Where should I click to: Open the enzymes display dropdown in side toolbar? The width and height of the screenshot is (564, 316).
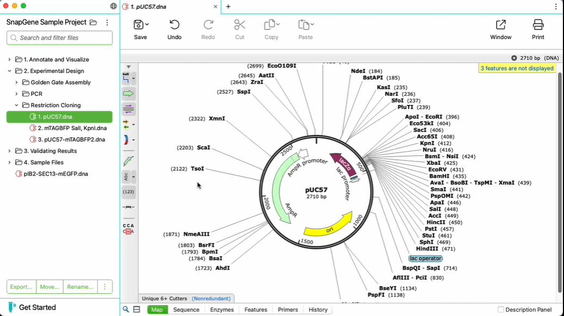(x=133, y=78)
